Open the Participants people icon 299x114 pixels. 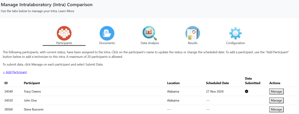coord(64,33)
